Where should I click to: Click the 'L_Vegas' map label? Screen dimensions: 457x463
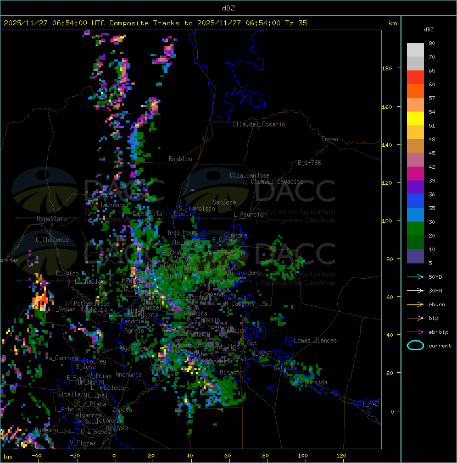click(64, 309)
